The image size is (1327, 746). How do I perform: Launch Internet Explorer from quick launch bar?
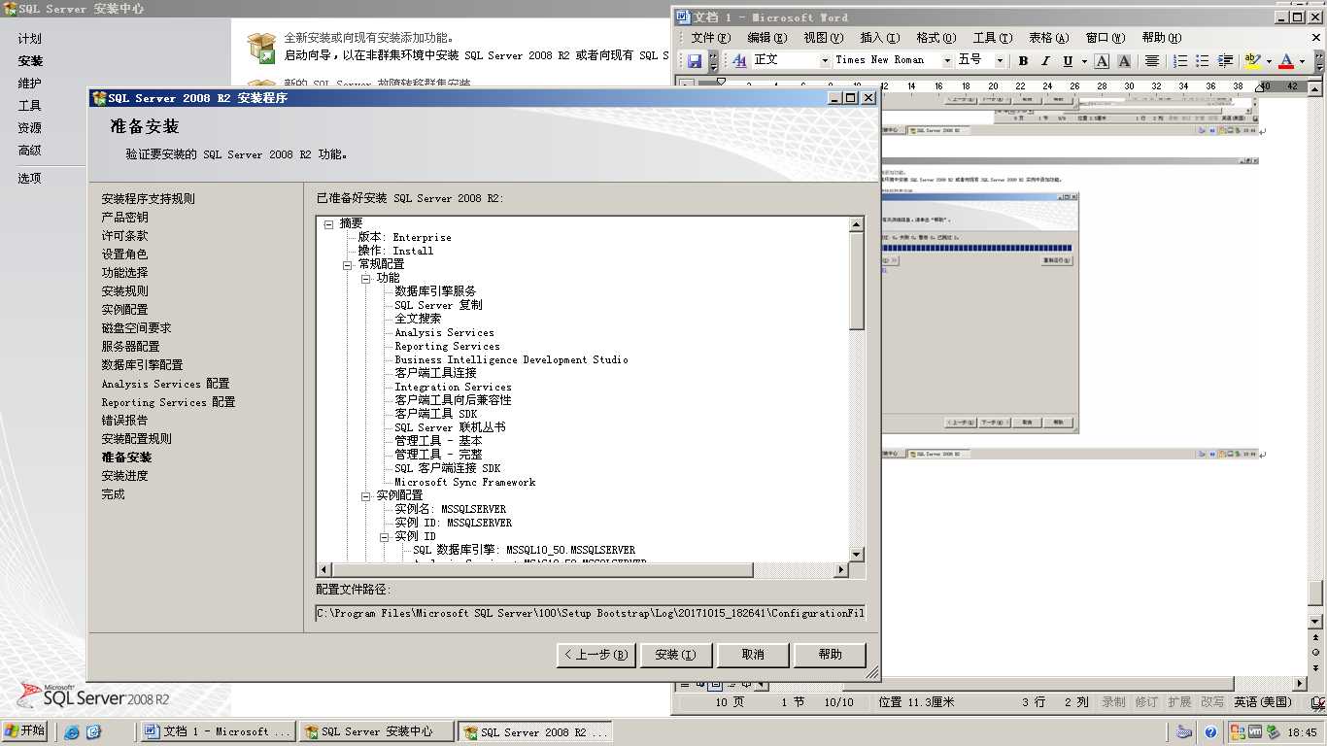pyautogui.click(x=72, y=732)
